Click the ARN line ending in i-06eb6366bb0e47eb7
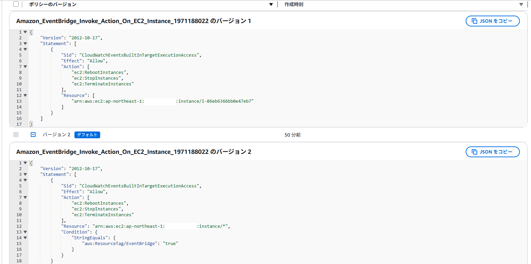531x264 pixels. [x=163, y=101]
